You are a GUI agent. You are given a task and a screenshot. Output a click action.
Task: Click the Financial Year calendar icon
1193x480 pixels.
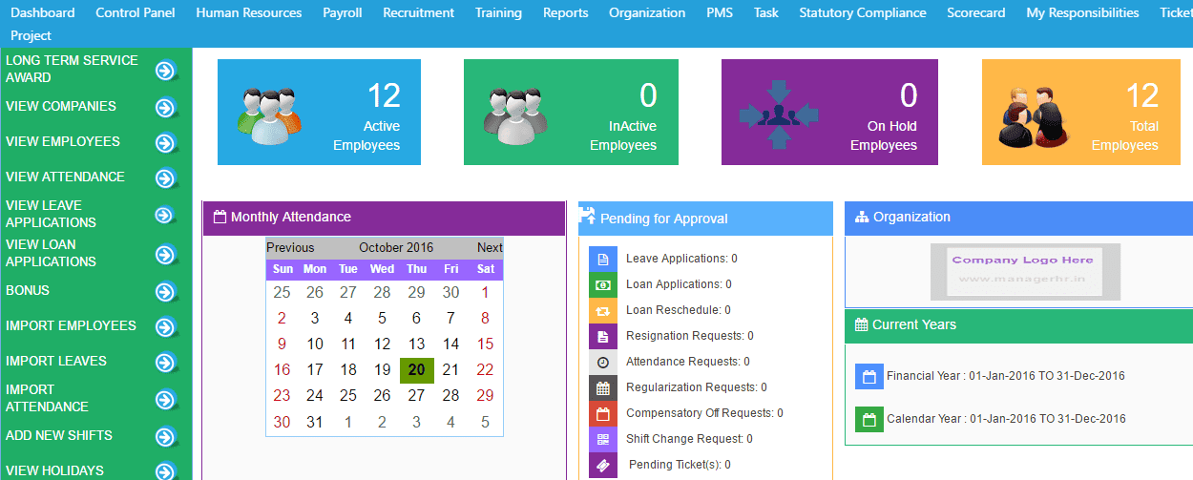[869, 376]
